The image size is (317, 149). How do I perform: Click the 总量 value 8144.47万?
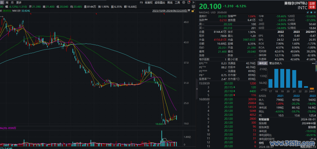(x=220, y=32)
